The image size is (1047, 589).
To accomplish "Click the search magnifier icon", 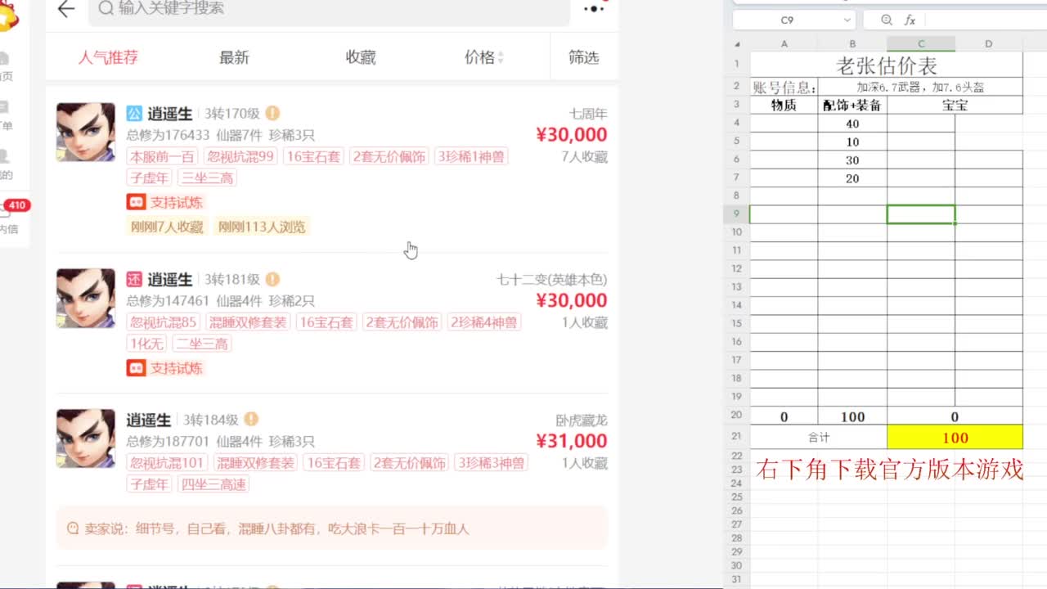I will pyautogui.click(x=106, y=8).
